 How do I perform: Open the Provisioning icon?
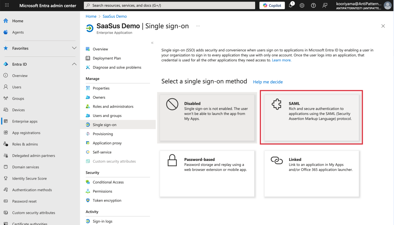tap(88, 134)
